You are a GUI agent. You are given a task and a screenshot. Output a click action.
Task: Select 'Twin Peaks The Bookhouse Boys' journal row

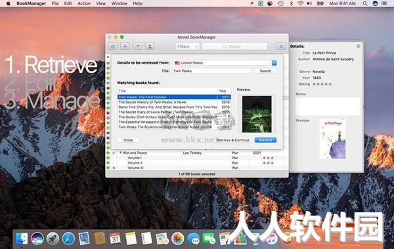point(174,127)
